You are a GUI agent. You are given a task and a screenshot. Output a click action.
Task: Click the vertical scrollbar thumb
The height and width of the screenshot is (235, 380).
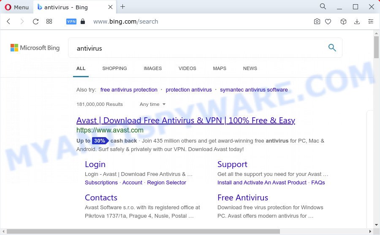pos(376,47)
